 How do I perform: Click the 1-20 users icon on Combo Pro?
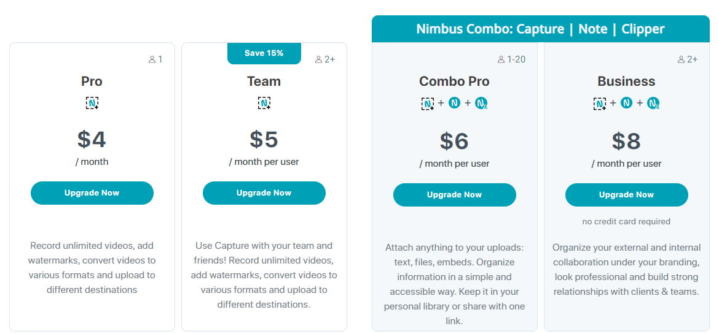click(x=501, y=59)
